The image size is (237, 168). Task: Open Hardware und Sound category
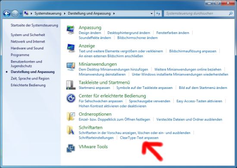pyautogui.click(x=27, y=48)
